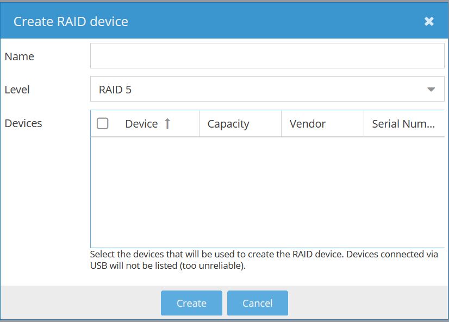Click inside the Name input field
This screenshot has height=322, width=449.
tap(267, 55)
